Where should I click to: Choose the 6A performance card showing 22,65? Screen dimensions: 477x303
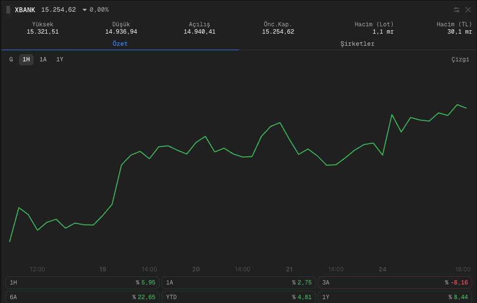coord(82,297)
